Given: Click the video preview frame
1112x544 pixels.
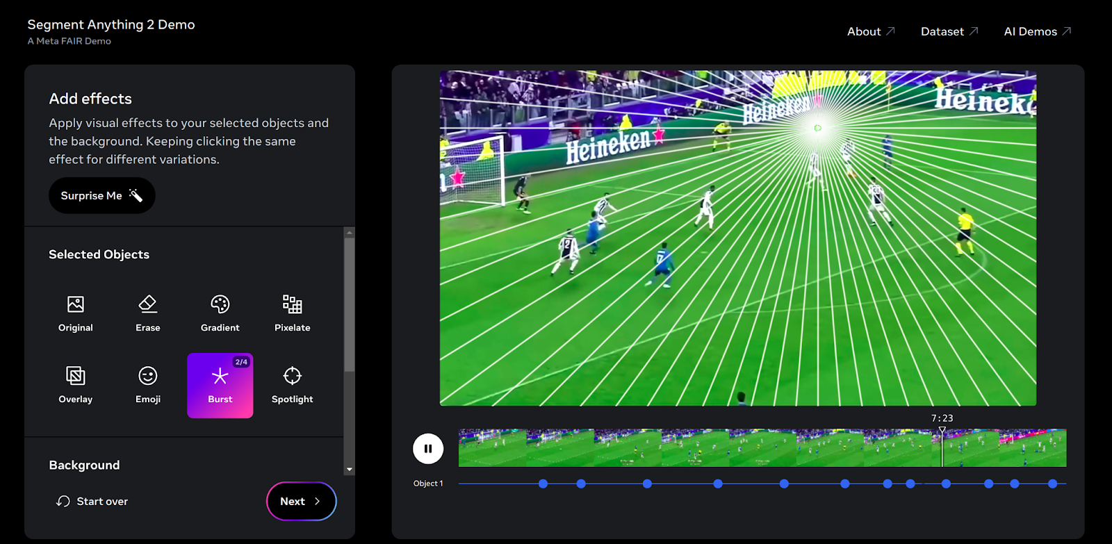Looking at the screenshot, I should (738, 238).
